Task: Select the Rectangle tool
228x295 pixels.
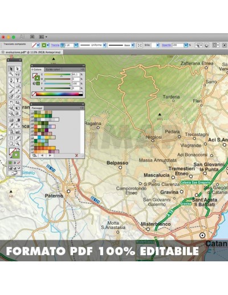Action: pos(18,86)
